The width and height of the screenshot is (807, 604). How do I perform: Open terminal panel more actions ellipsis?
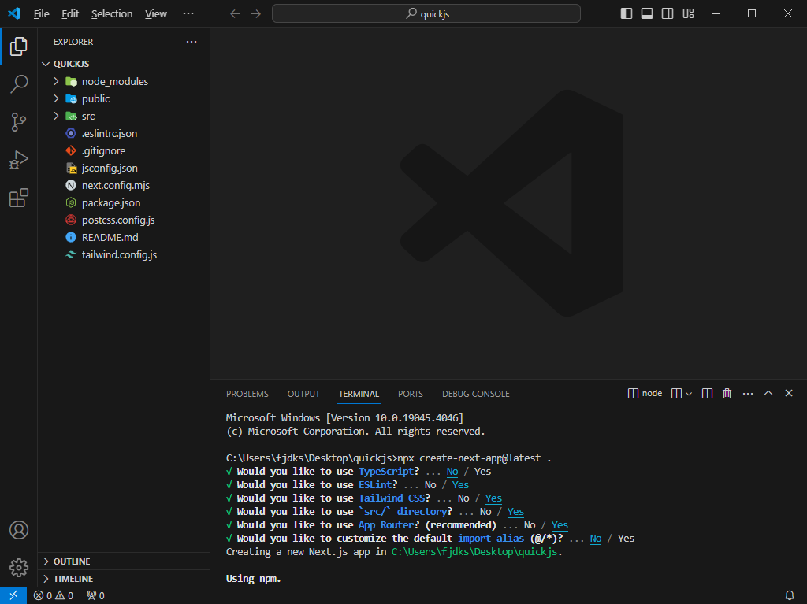pyautogui.click(x=748, y=394)
